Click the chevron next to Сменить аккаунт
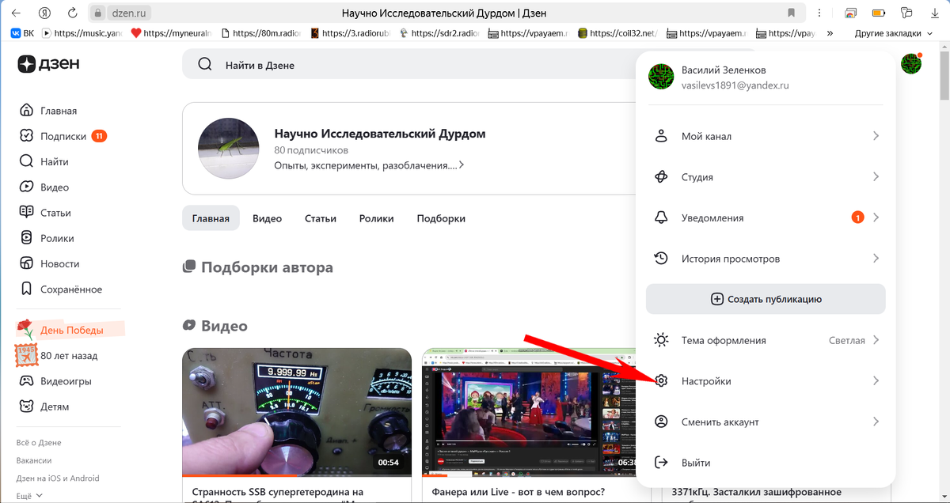The width and height of the screenshot is (950, 503). coord(876,422)
